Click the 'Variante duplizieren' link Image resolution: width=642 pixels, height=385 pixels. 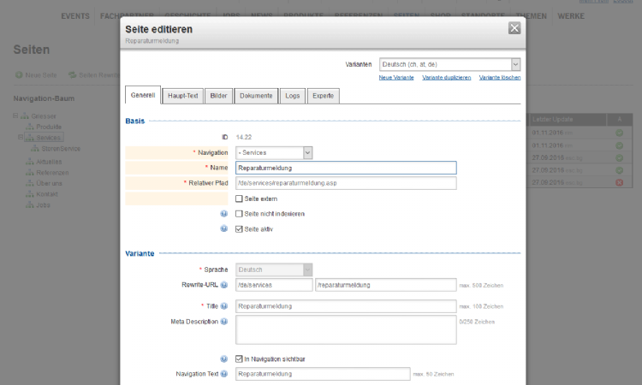(x=446, y=78)
